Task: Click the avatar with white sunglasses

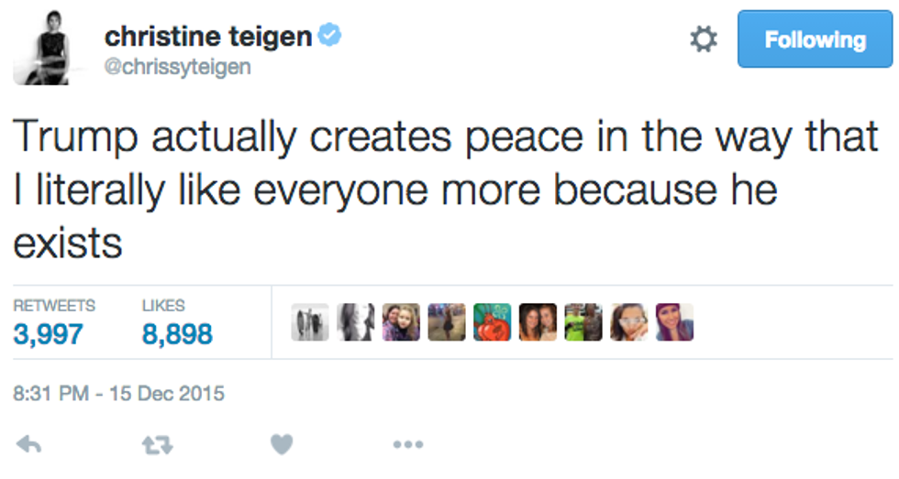Action: (628, 322)
